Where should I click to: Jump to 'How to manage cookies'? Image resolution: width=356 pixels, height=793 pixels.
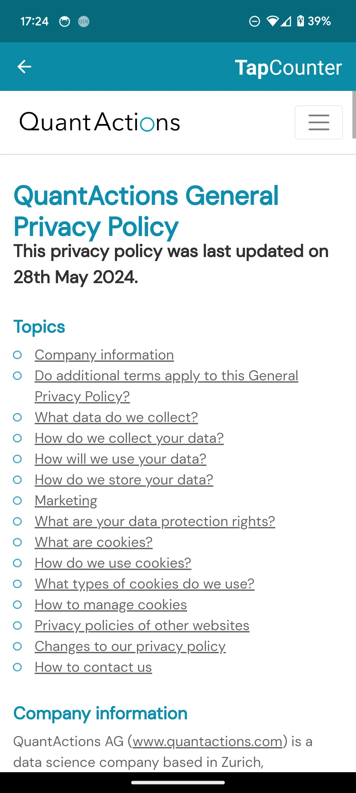click(x=111, y=605)
